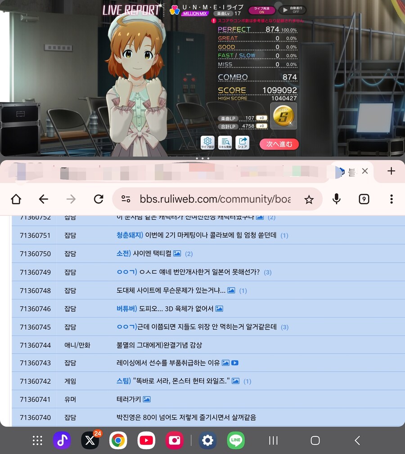The width and height of the screenshot is (405, 454).
Task: Launch YouTube from the taskbar
Action: pos(146,441)
